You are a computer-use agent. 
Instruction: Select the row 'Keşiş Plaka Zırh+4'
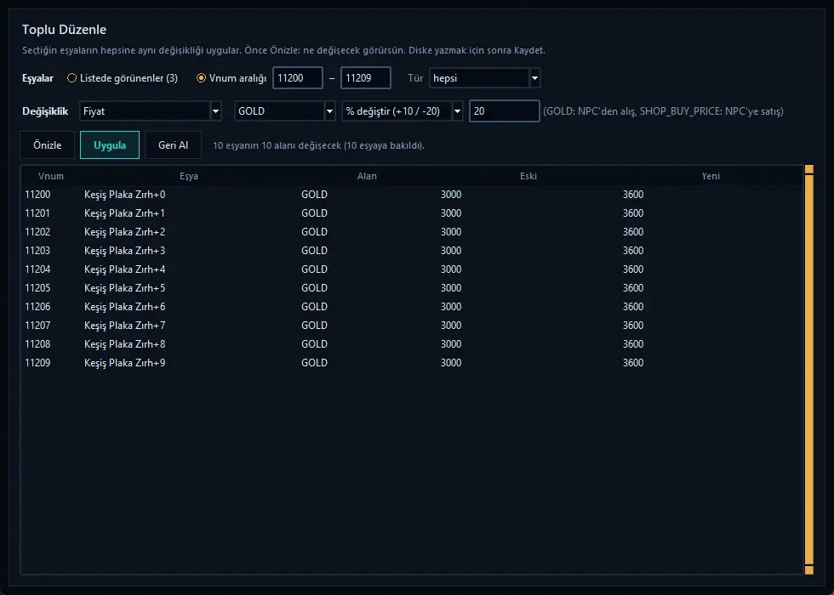click(x=412, y=269)
